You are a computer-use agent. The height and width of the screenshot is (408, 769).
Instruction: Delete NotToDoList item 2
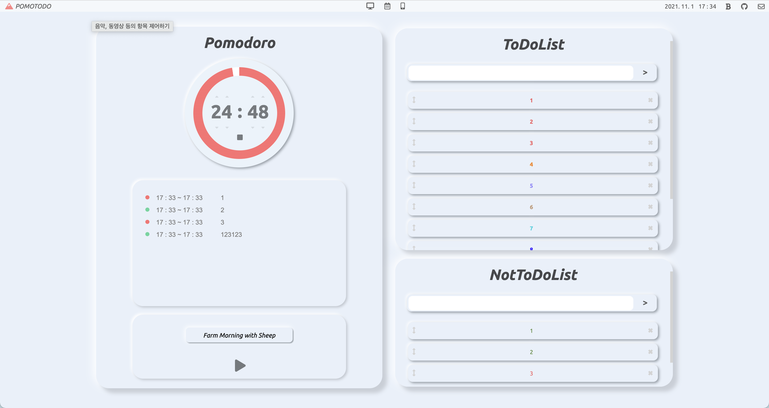coord(650,352)
